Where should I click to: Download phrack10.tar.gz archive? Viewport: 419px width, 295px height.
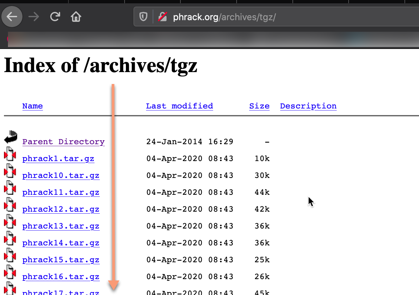tap(61, 176)
